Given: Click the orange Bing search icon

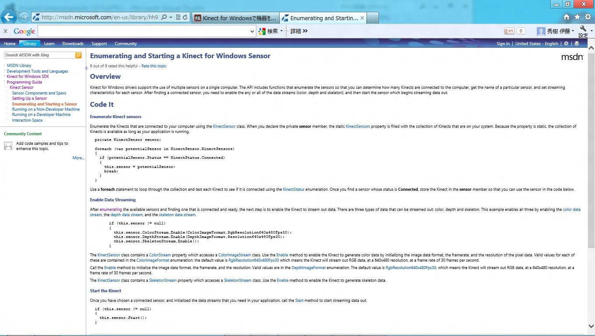Looking at the screenshot, I should [78, 55].
